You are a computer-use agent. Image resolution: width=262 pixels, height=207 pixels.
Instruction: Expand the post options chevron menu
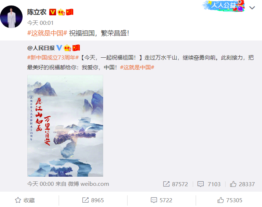pyautogui.click(x=252, y=8)
